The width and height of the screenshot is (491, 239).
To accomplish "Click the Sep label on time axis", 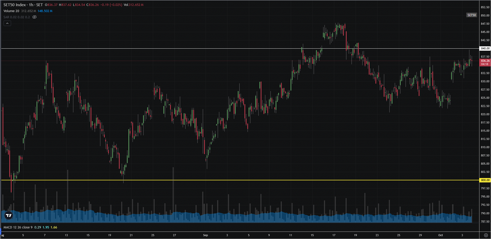I will 205,235.
